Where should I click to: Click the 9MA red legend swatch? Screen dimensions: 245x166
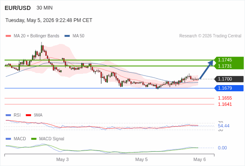28,115
